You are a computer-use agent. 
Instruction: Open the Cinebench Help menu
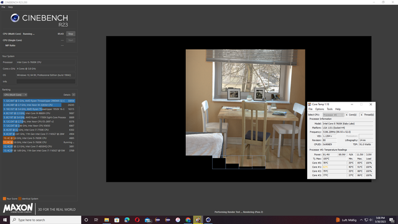(10, 7)
